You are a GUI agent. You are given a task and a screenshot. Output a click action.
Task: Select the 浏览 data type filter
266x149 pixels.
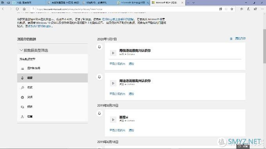coord(52,97)
